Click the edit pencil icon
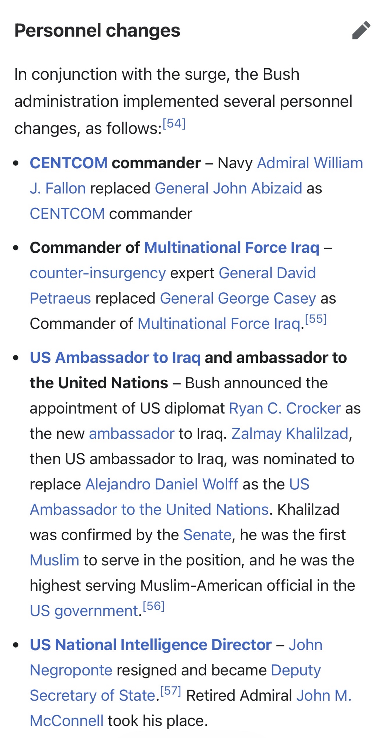This screenshot has height=738, width=384. 361,30
